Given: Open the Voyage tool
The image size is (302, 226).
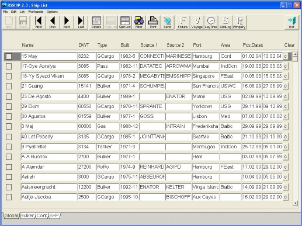Looking at the screenshot, I should (197, 22).
